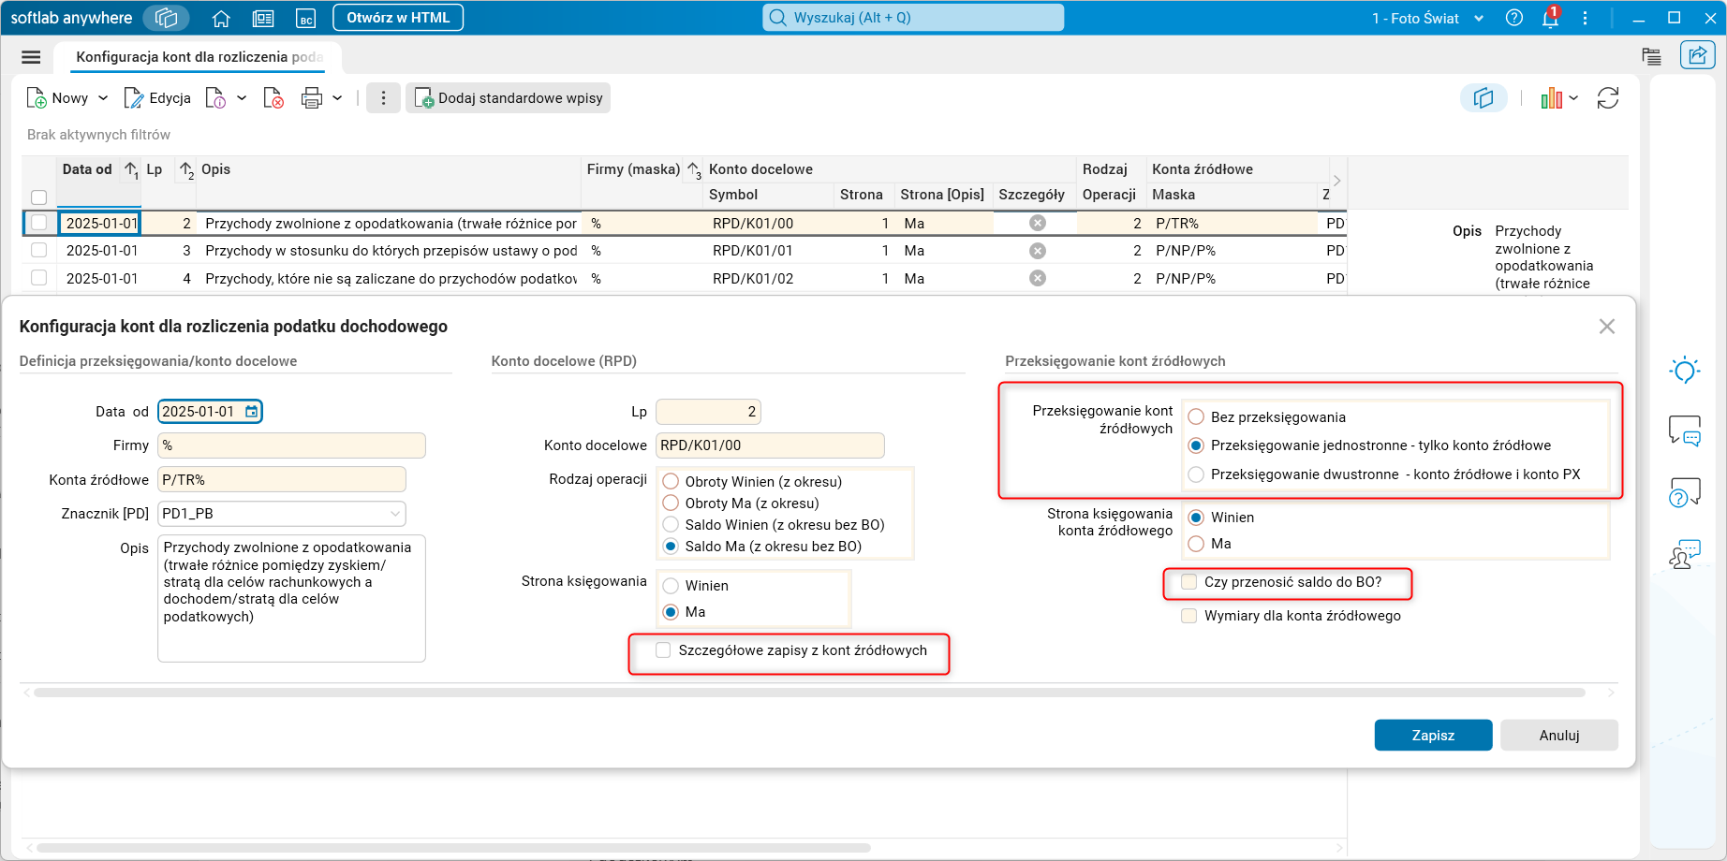Click the print icon in toolbar
The height and width of the screenshot is (861, 1727).
click(312, 98)
